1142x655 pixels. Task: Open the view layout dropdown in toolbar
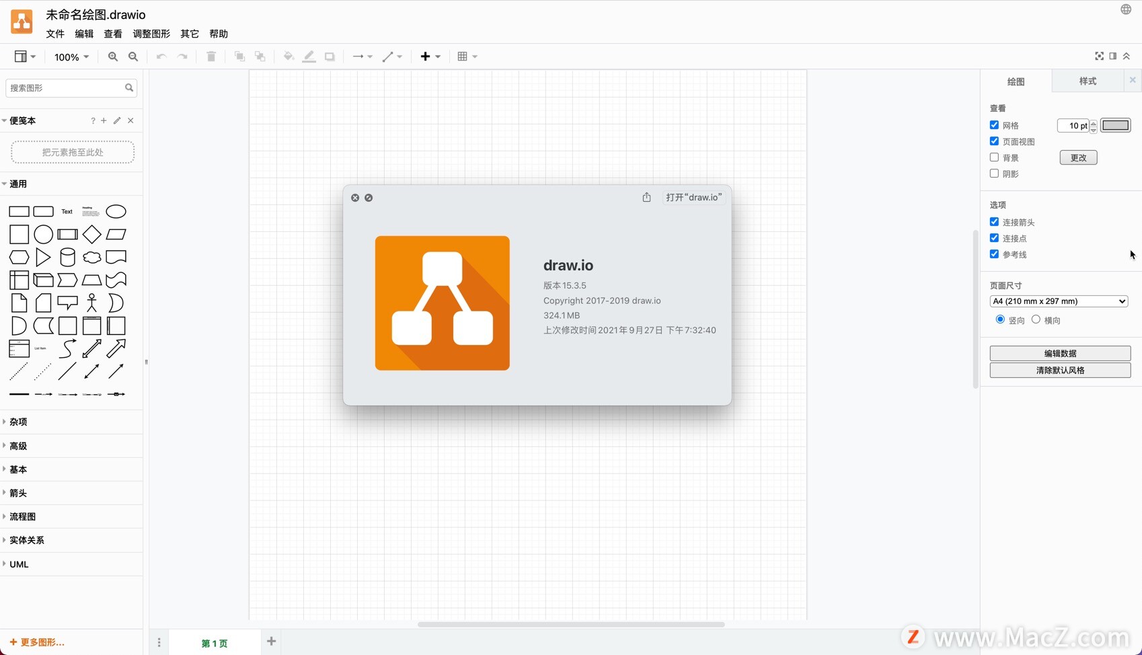(25, 56)
